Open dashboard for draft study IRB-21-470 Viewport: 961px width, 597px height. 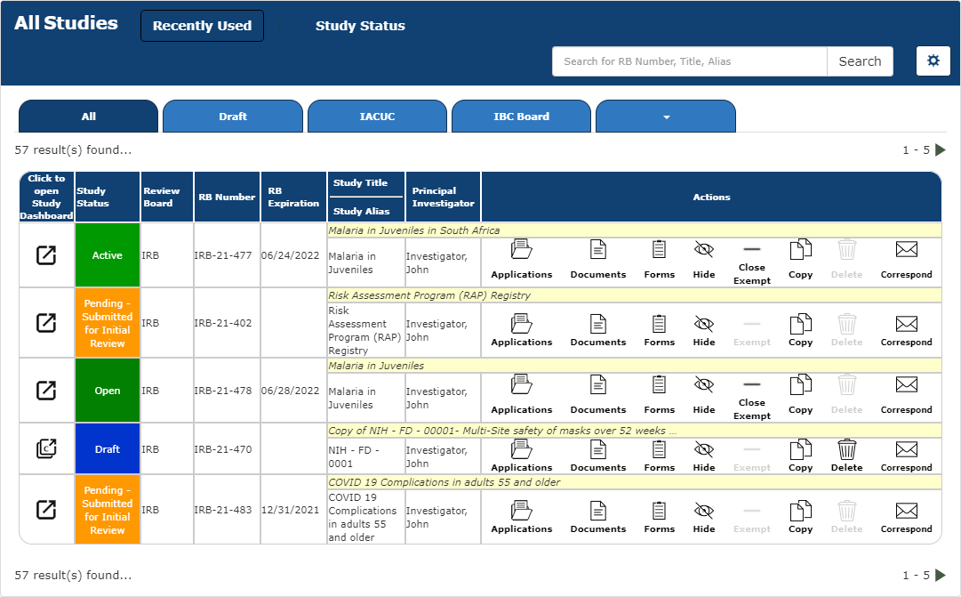pyautogui.click(x=46, y=448)
